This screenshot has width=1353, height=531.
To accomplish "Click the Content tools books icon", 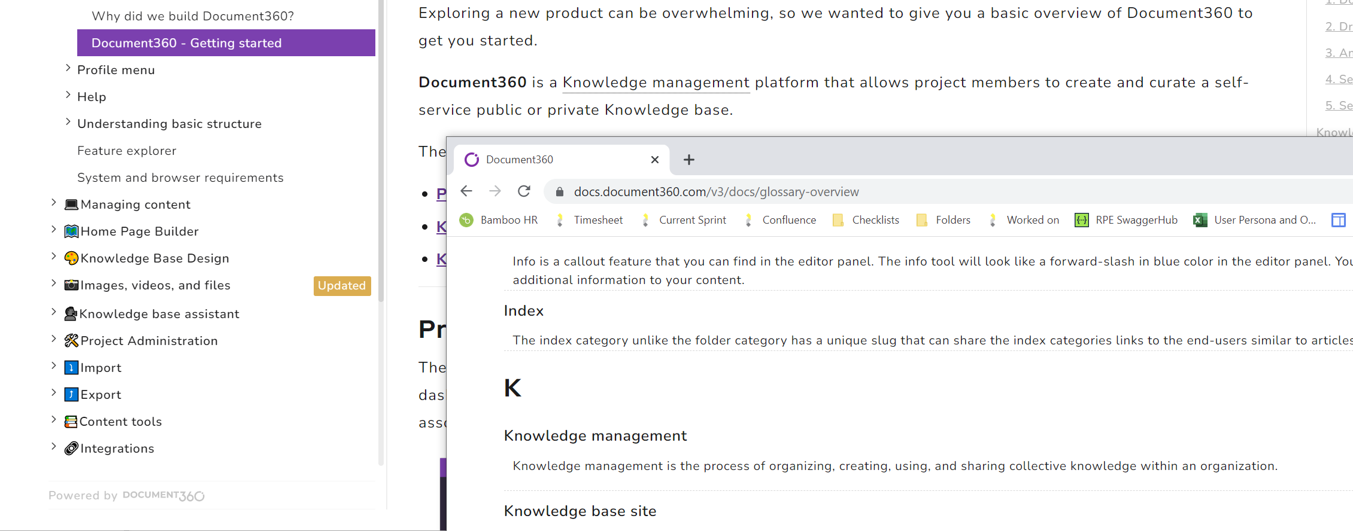I will point(71,422).
